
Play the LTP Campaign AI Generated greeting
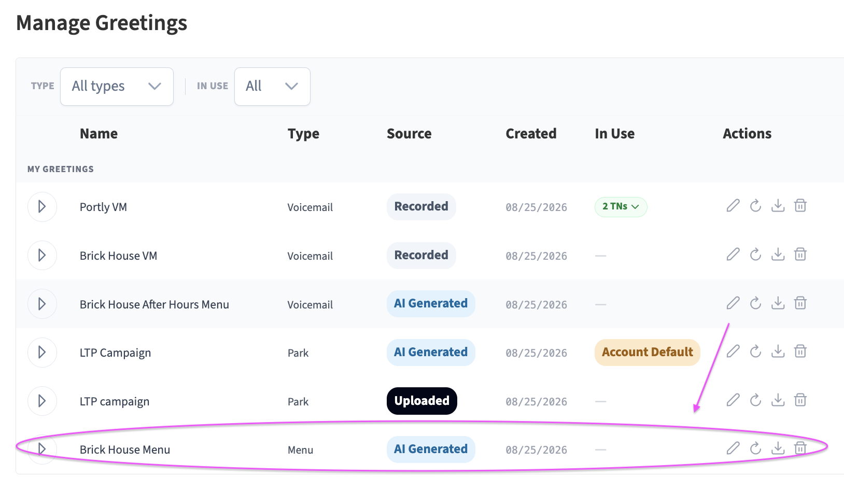point(42,353)
